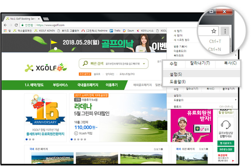Select 종료(X) in the Chrome menu
Screen dimensions: 251x166
[x=177, y=106]
